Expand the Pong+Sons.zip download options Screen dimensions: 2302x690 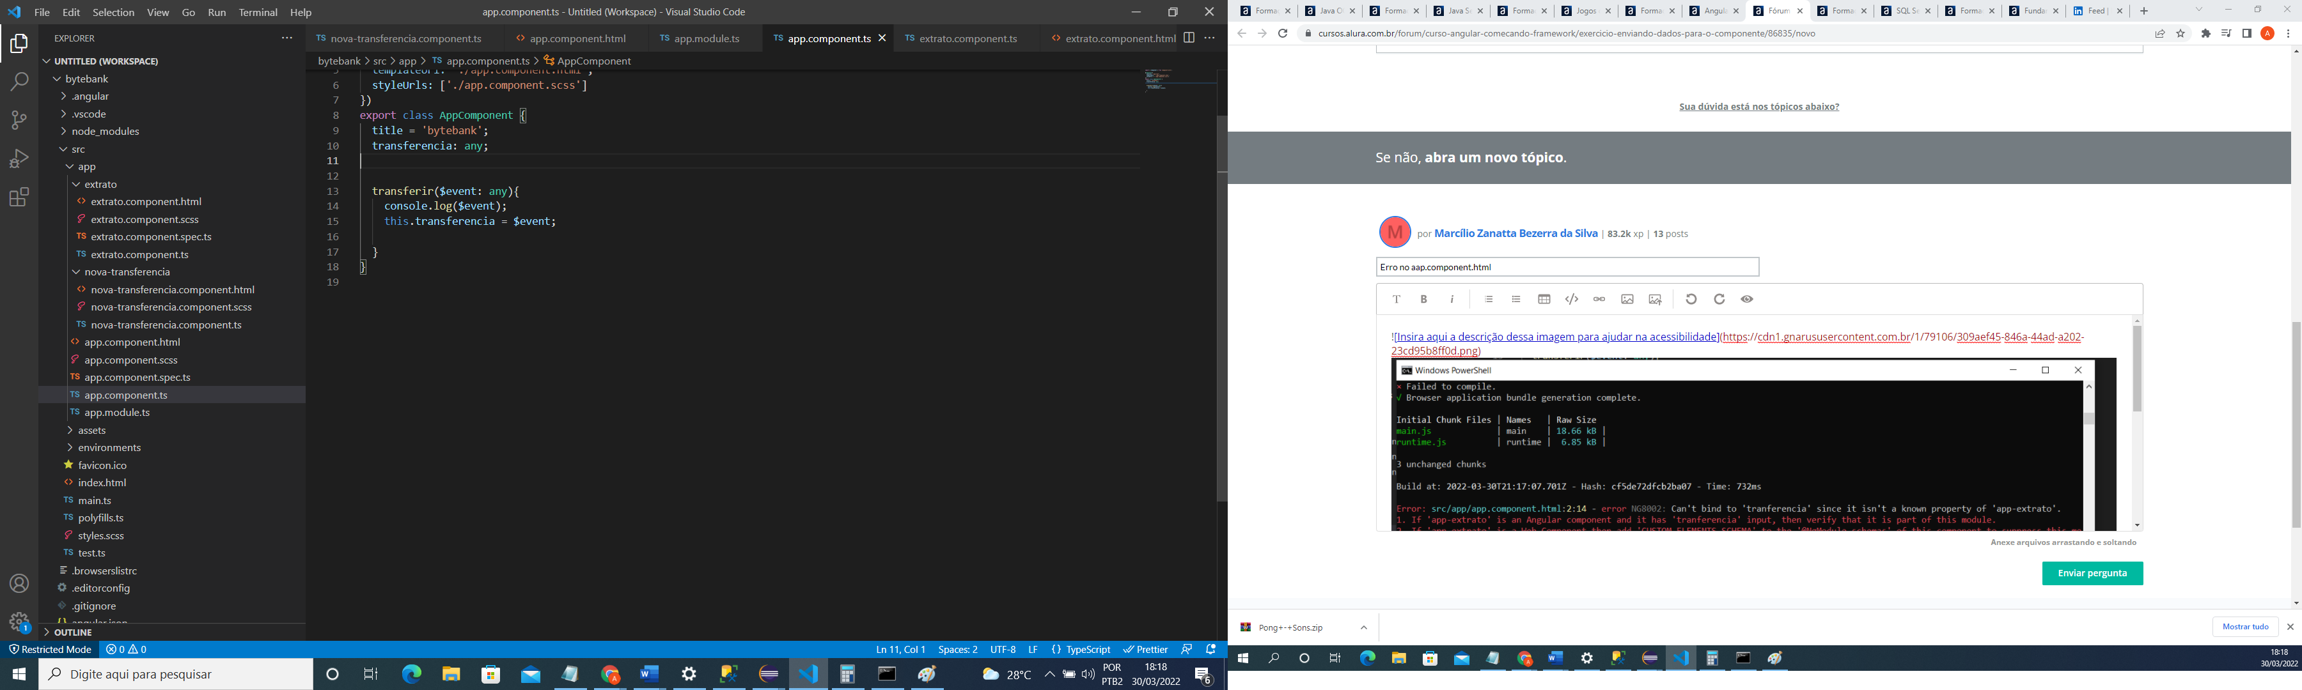point(1364,627)
